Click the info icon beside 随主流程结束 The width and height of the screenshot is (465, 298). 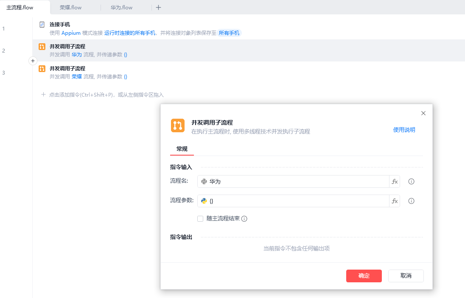244,219
